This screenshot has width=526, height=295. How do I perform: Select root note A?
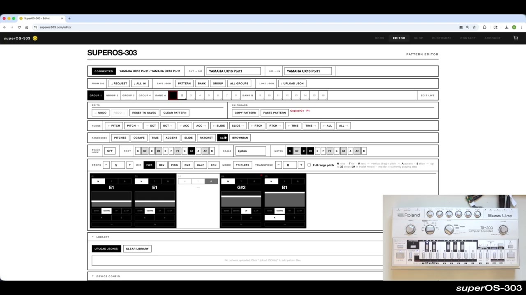(198, 151)
